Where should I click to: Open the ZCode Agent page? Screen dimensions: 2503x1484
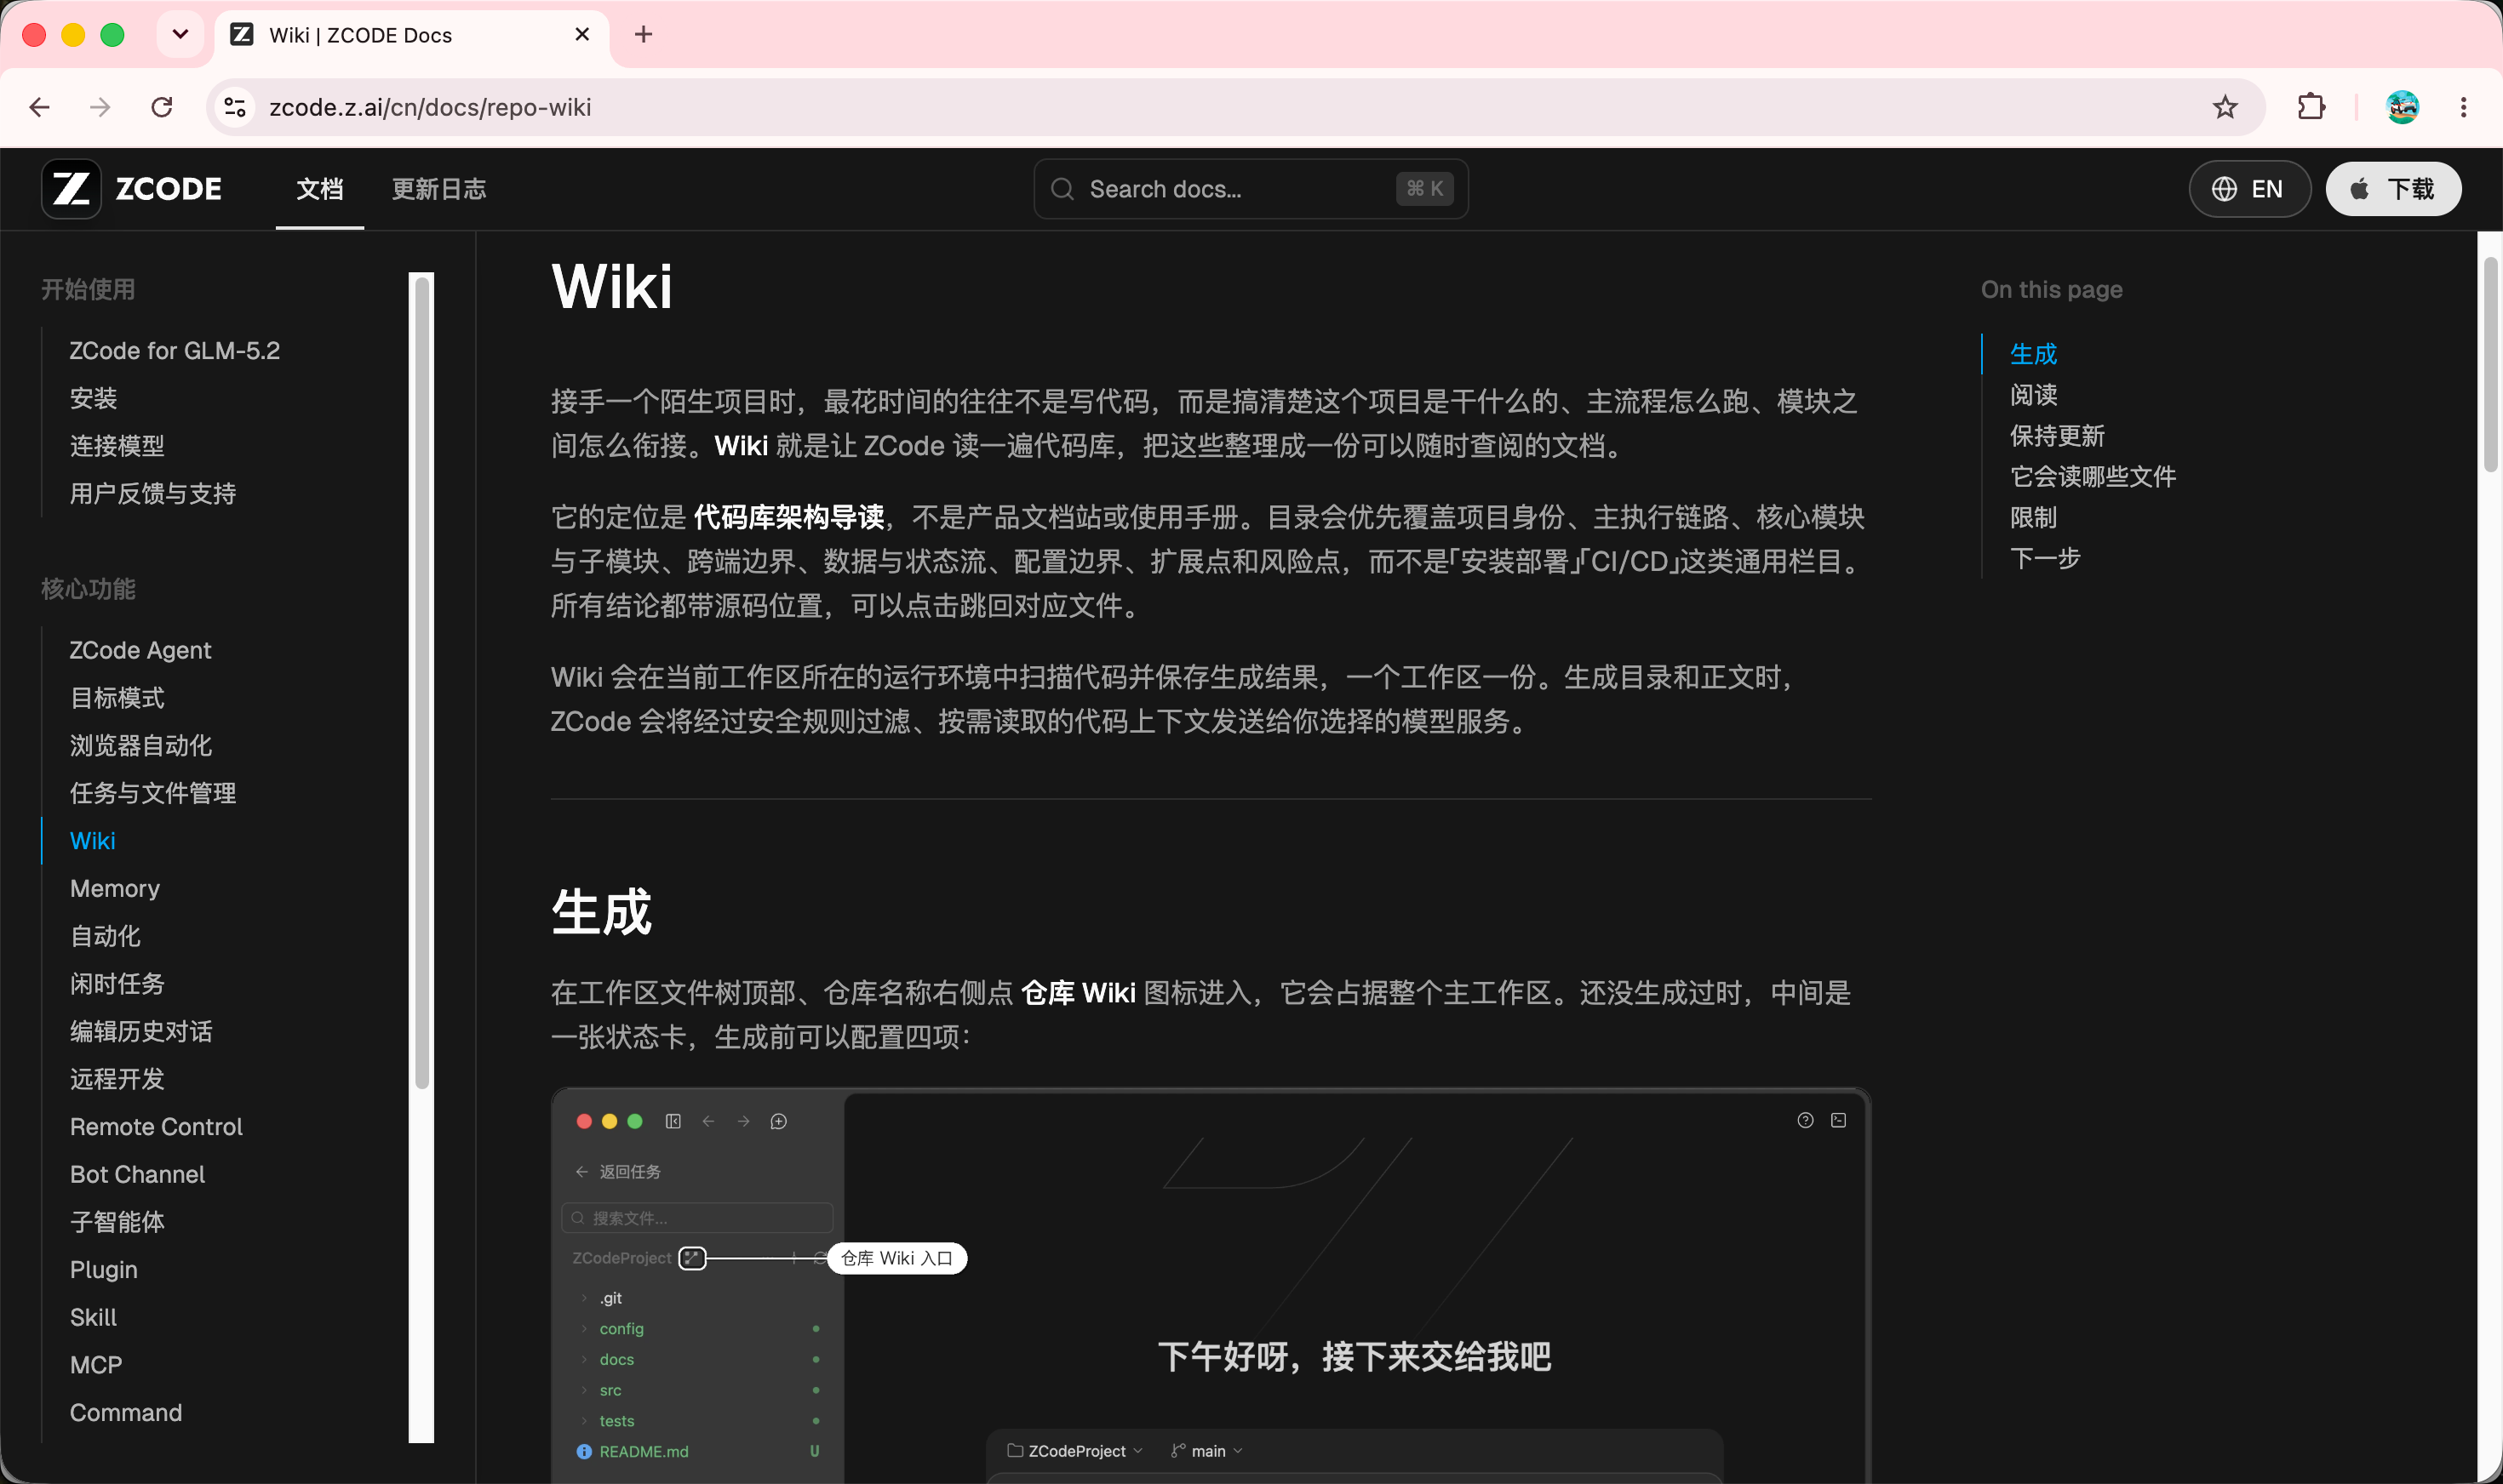tap(141, 650)
